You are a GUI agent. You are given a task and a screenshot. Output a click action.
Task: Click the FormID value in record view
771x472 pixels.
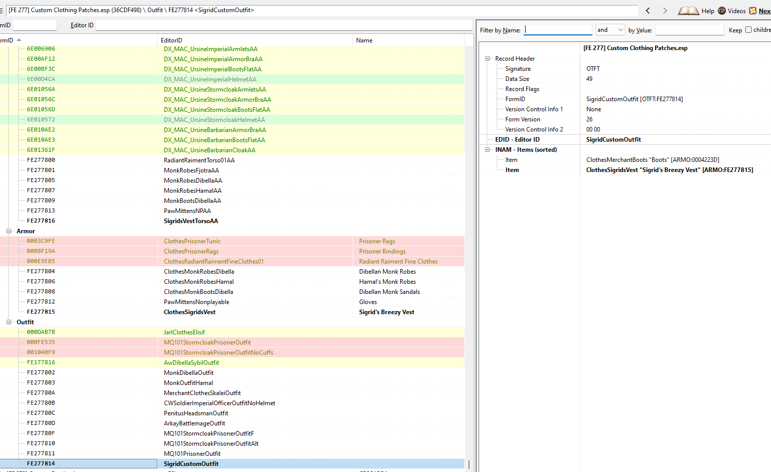point(634,99)
